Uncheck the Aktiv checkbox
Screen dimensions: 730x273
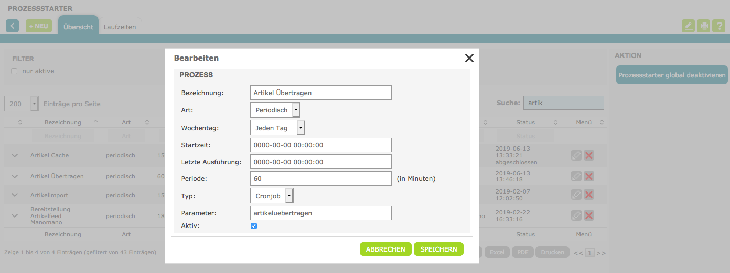[254, 226]
